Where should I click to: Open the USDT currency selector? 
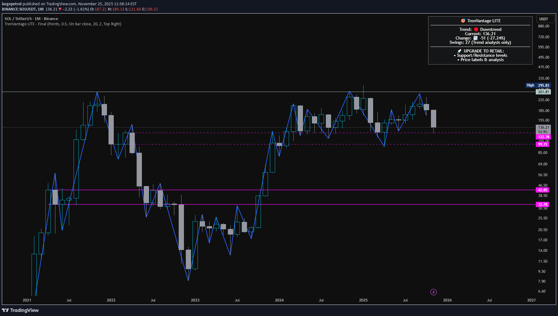coord(543,19)
